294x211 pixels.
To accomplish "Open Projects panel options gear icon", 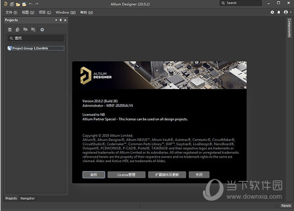I will coord(42,30).
